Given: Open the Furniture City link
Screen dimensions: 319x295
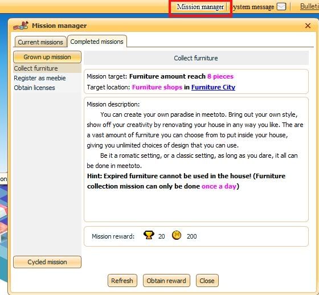Looking at the screenshot, I should point(213,87).
